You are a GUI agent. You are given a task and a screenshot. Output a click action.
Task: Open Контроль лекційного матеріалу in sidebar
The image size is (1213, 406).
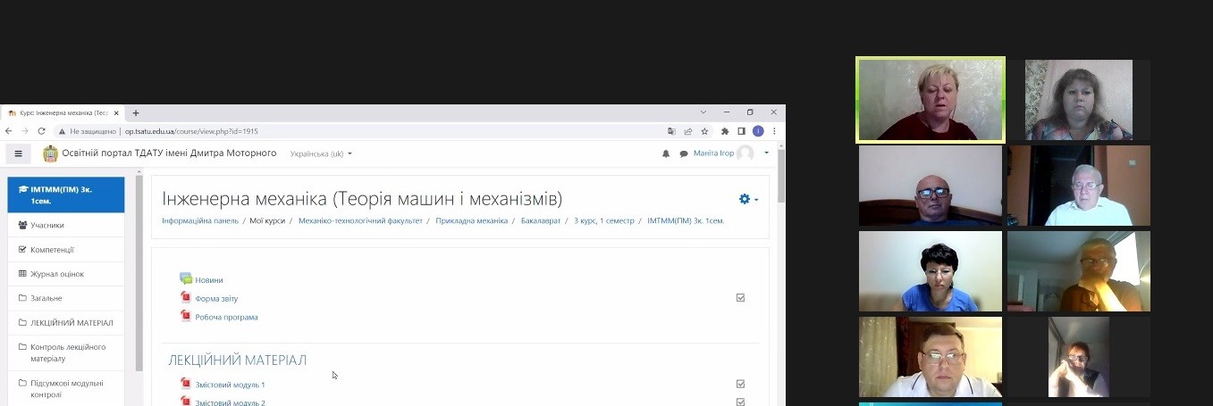point(66,352)
